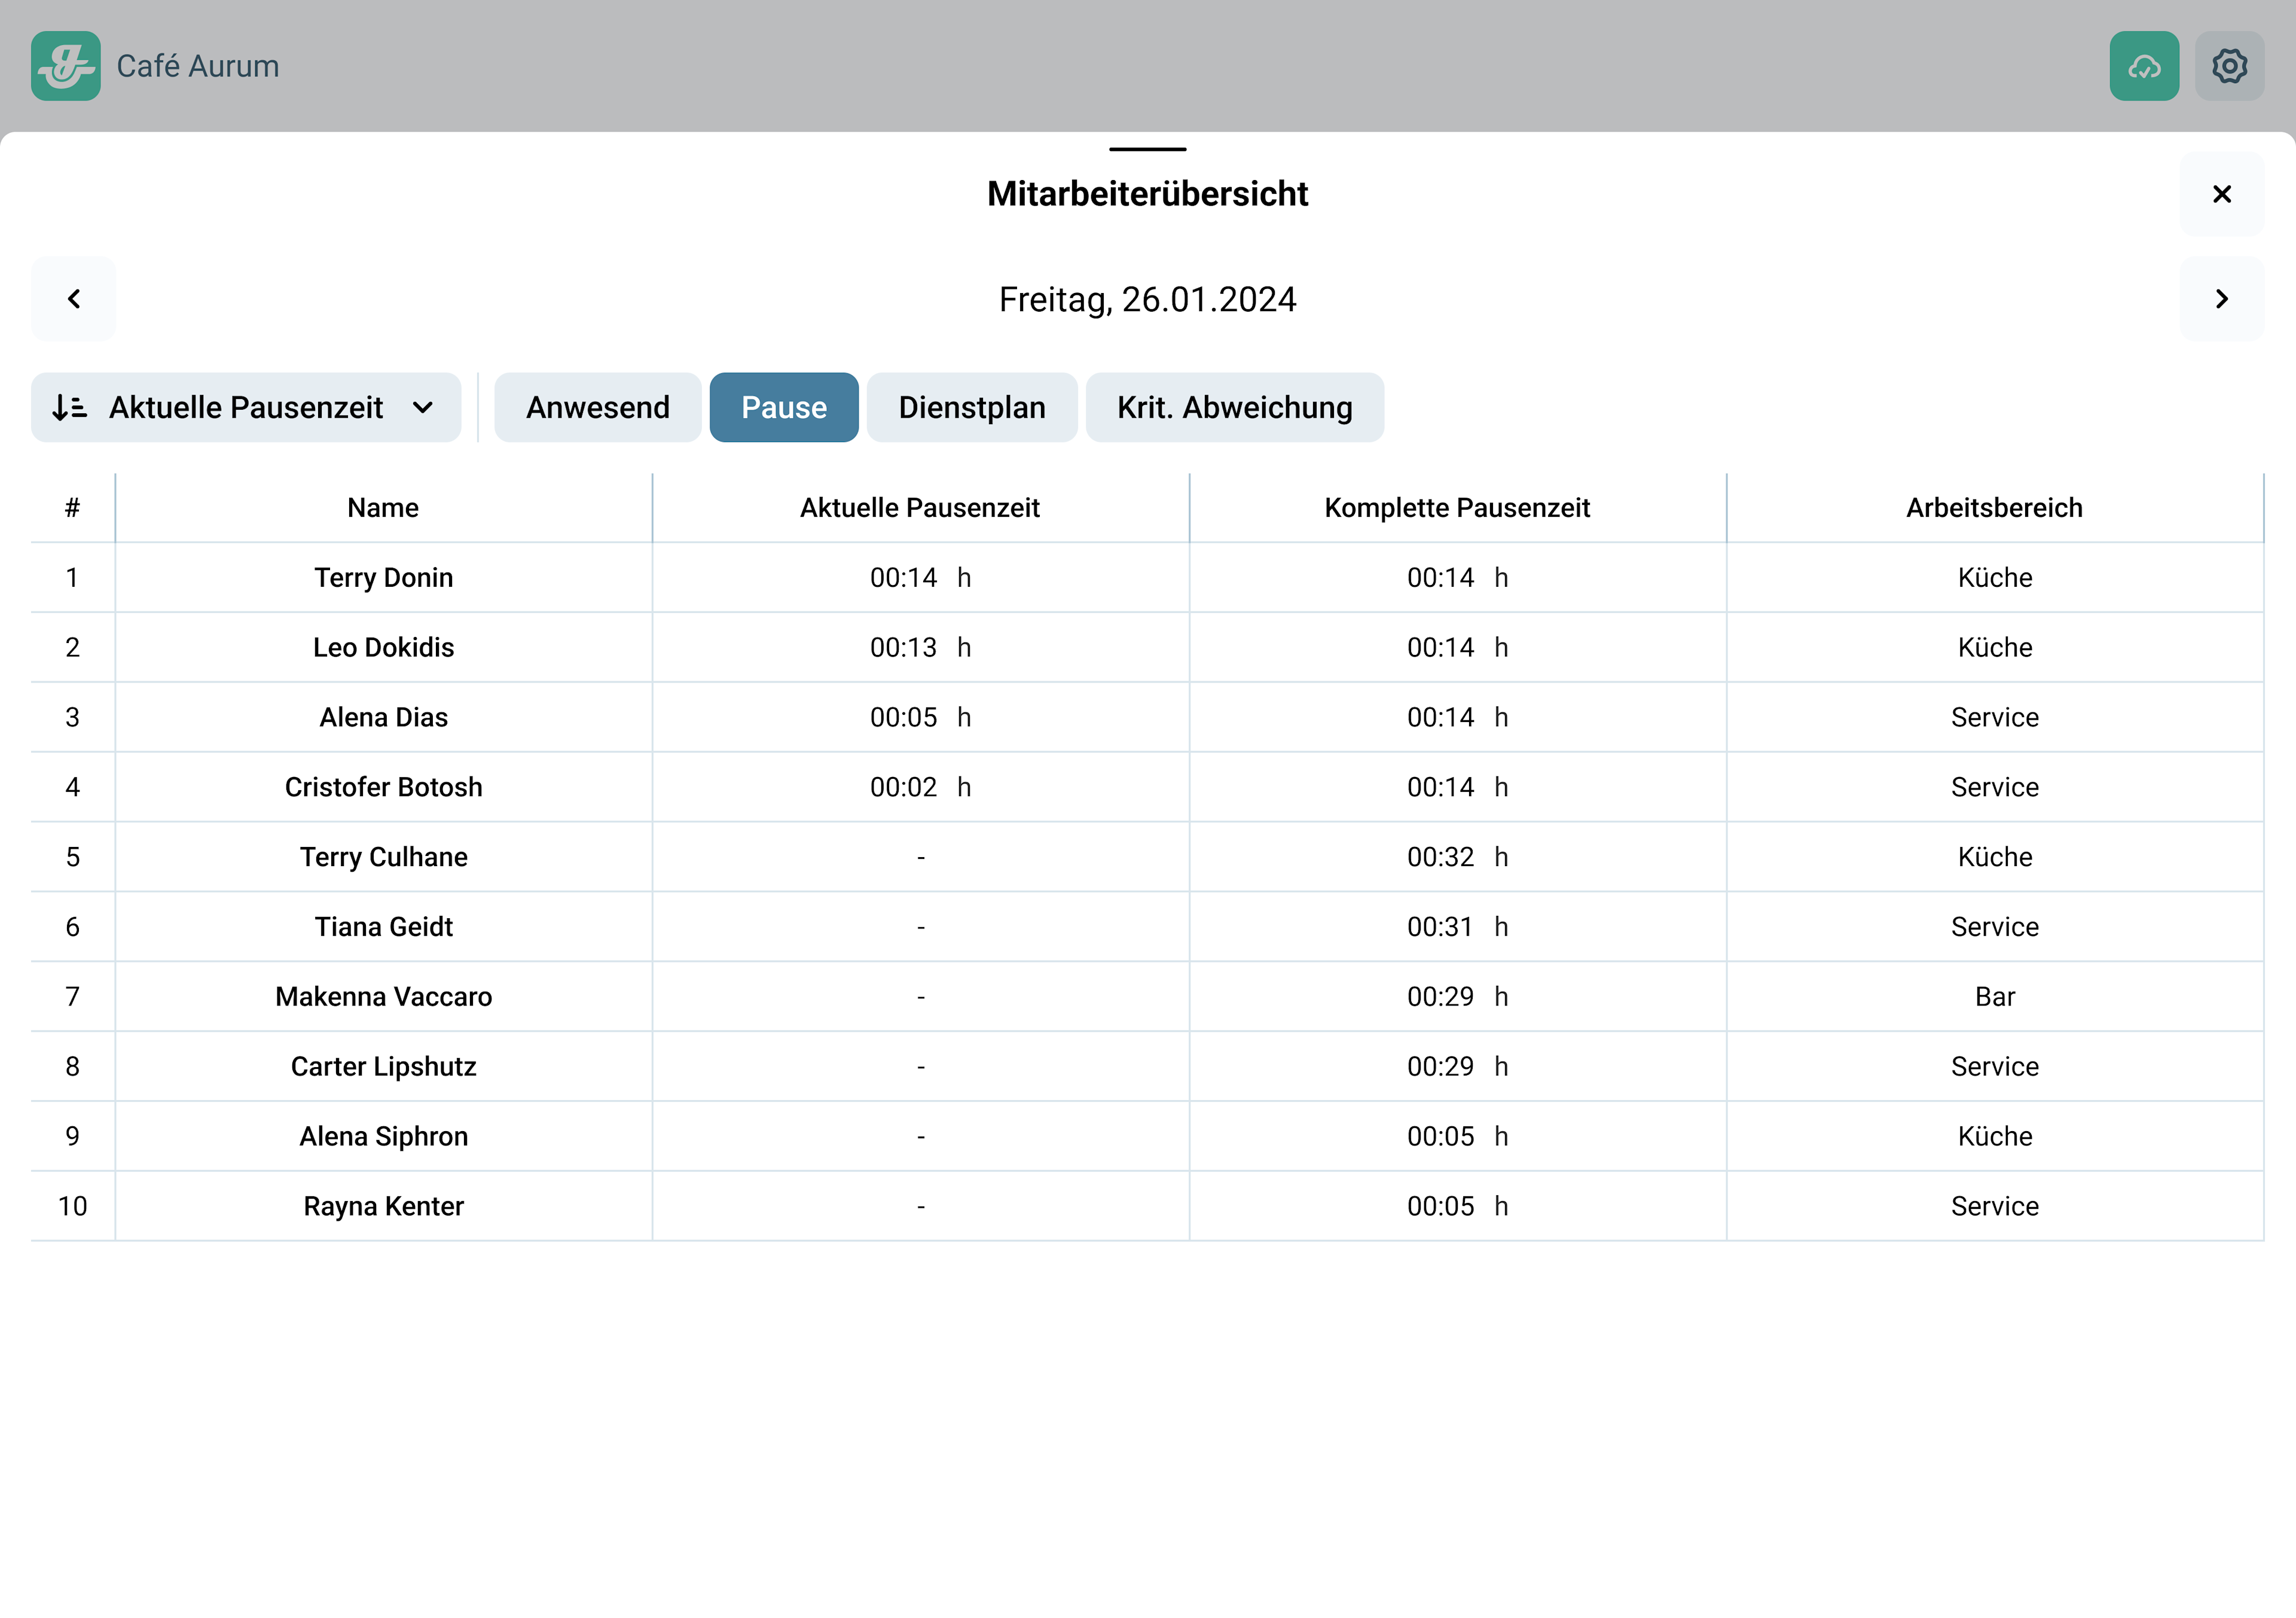Click the Café Aurum app logo
Viewport: 2296px width, 1618px height.
pyautogui.click(x=65, y=66)
